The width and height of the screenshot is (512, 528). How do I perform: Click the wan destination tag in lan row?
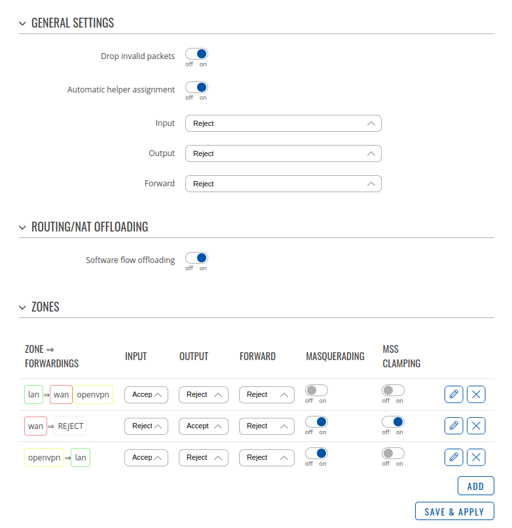click(x=61, y=394)
